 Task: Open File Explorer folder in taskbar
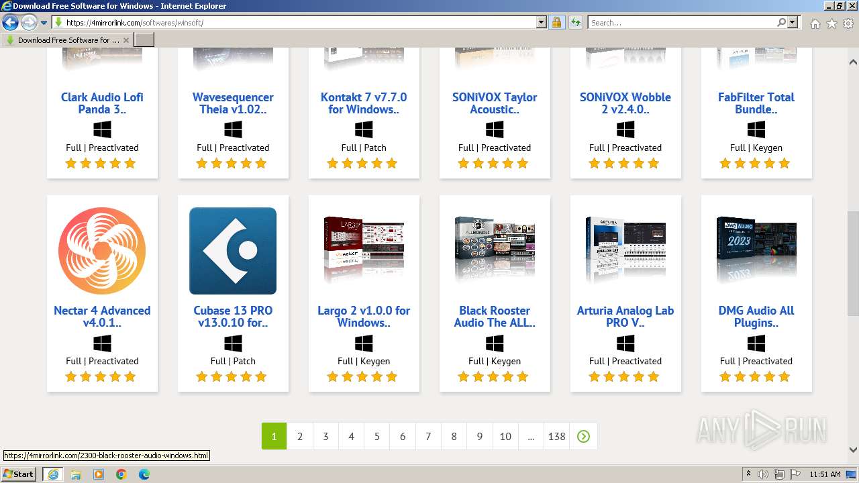(76, 474)
